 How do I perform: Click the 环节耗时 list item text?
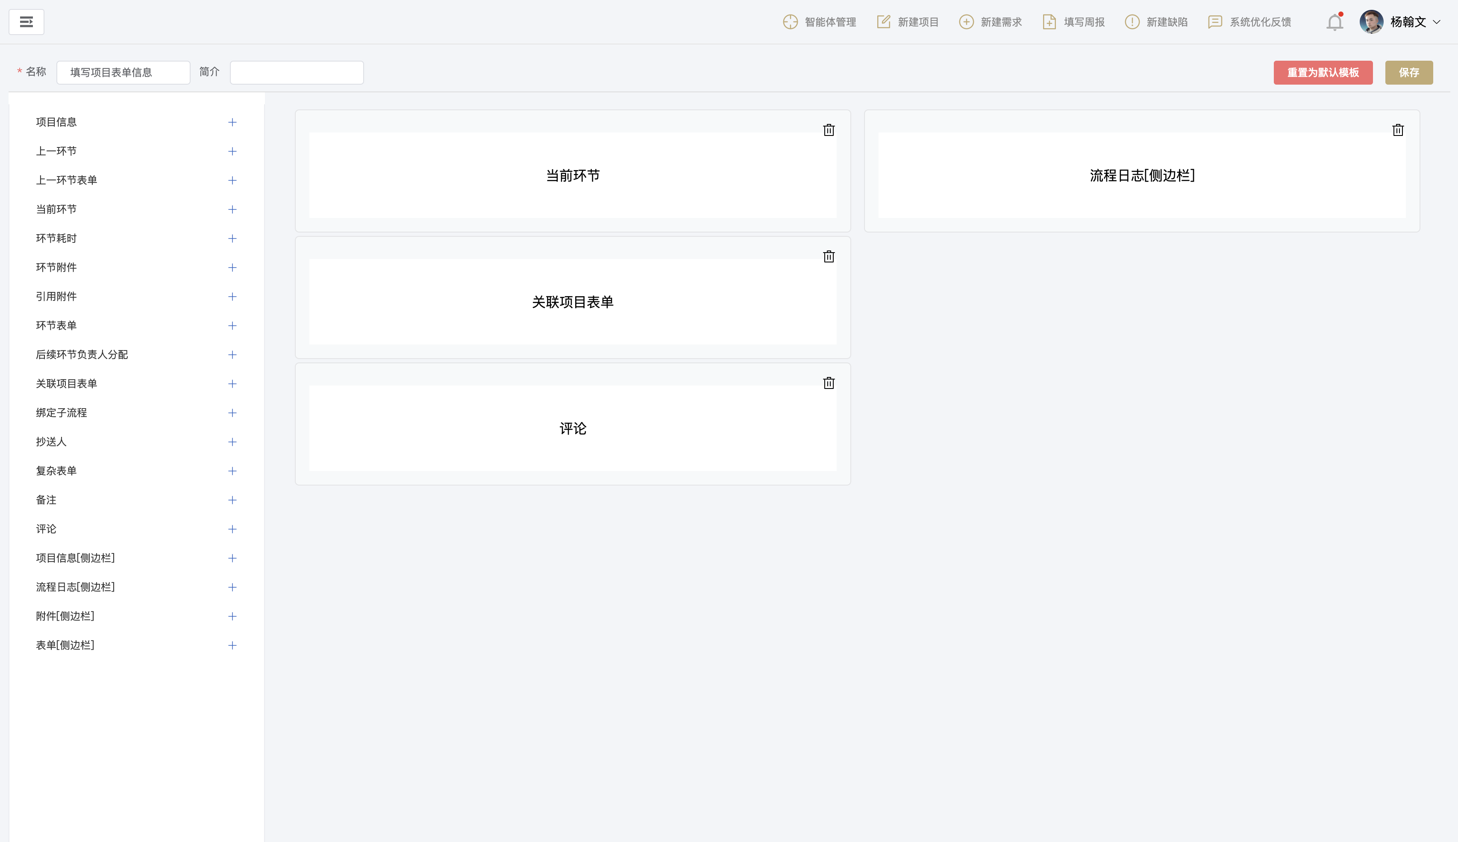tap(56, 238)
